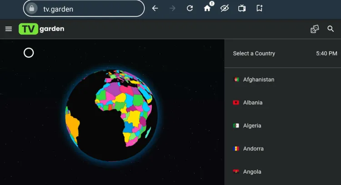Click the Angola flag icon
This screenshot has height=185, width=341.
click(236, 172)
